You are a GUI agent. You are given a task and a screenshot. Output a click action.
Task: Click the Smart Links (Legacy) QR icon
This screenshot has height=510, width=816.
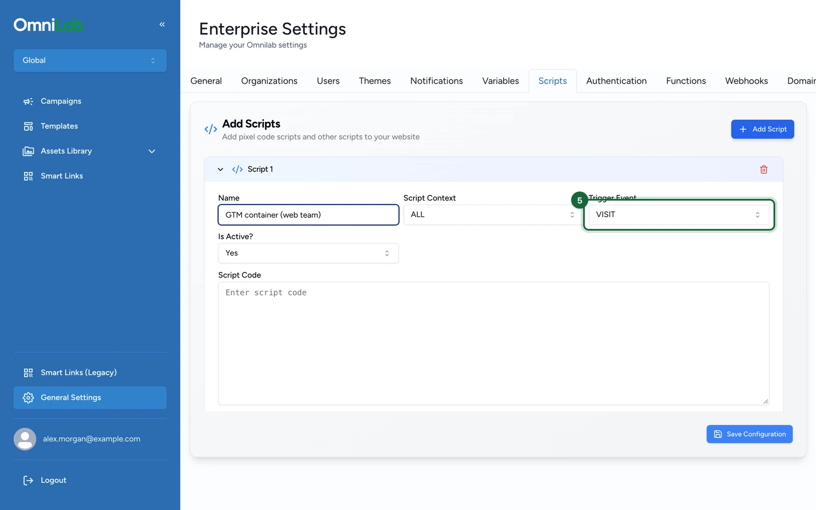click(x=28, y=373)
